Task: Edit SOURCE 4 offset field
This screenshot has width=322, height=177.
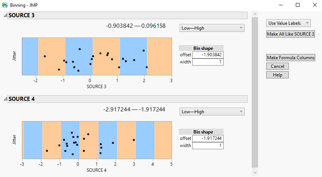Action: coord(208,138)
